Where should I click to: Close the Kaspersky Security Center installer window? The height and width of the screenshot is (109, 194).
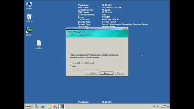coord(127,28)
